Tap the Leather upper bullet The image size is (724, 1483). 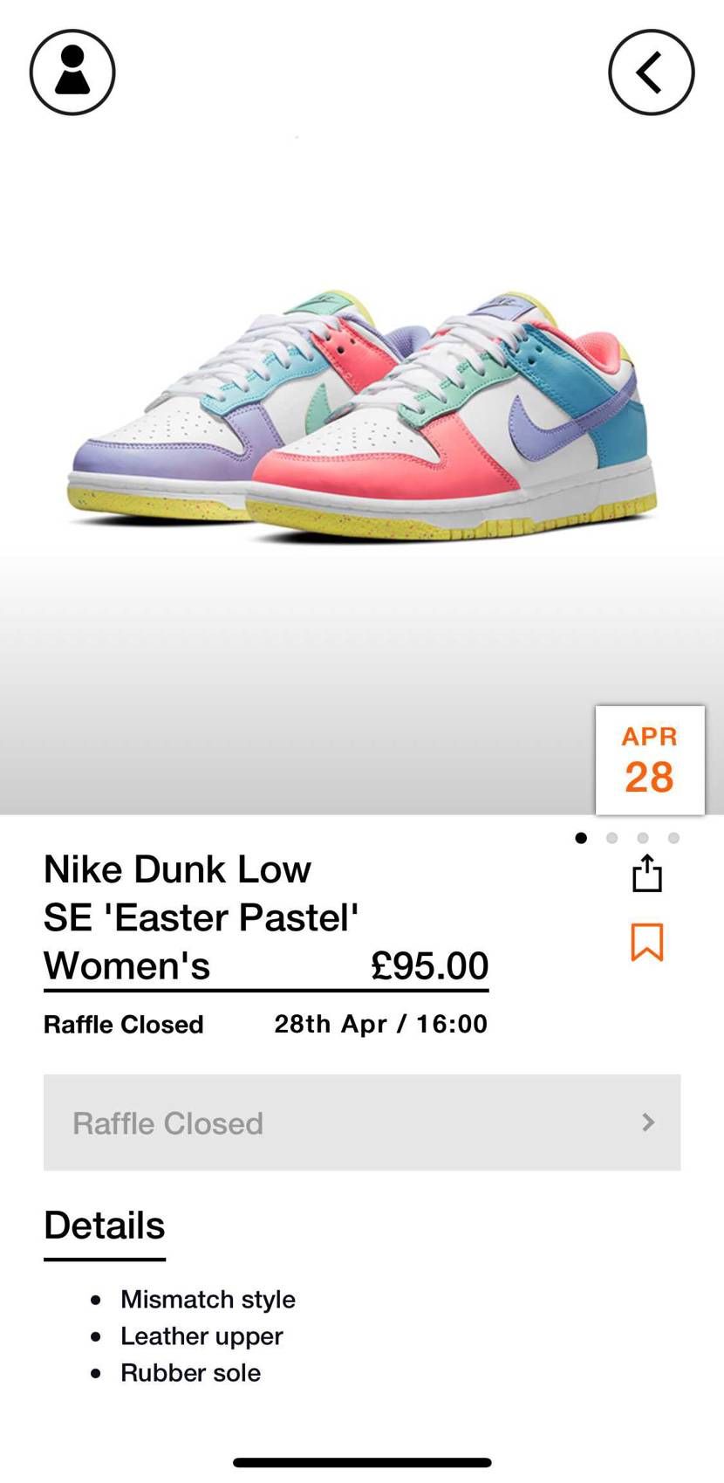point(201,1335)
